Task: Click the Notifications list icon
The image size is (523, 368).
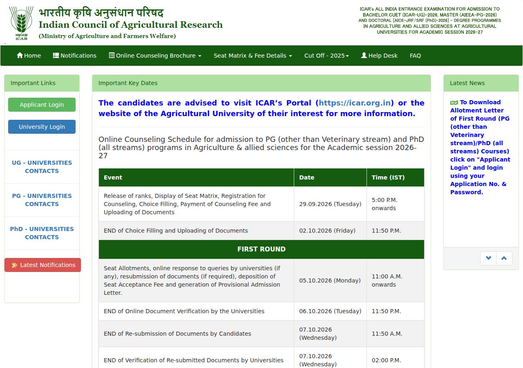Action: coord(56,55)
